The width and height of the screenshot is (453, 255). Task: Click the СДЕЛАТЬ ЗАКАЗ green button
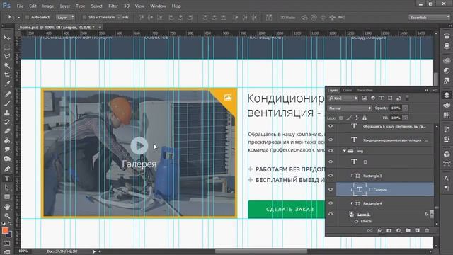[287, 210]
